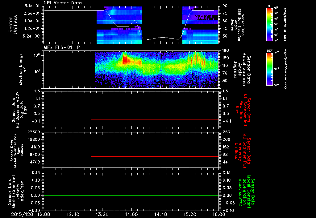Select the 'NPI Vector Data' panel title
The height and width of the screenshot is (218, 316).
click(63, 3)
